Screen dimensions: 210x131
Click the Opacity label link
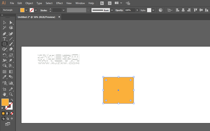pyautogui.click(x=119, y=10)
